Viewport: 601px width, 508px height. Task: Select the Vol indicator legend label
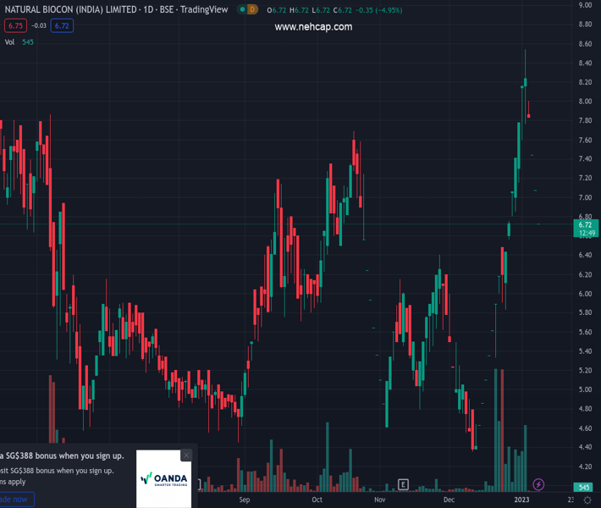click(x=9, y=42)
